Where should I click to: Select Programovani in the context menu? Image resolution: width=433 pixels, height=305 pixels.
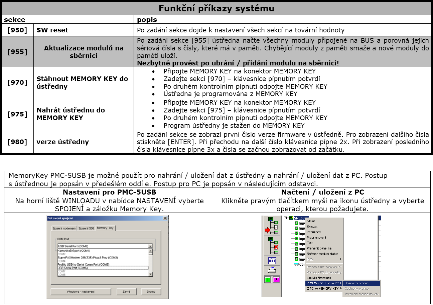click(324, 237)
